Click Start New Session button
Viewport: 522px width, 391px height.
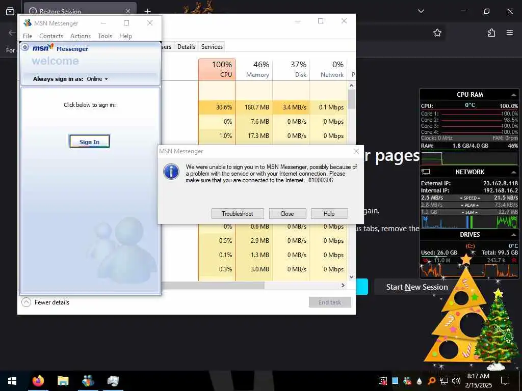(416, 287)
